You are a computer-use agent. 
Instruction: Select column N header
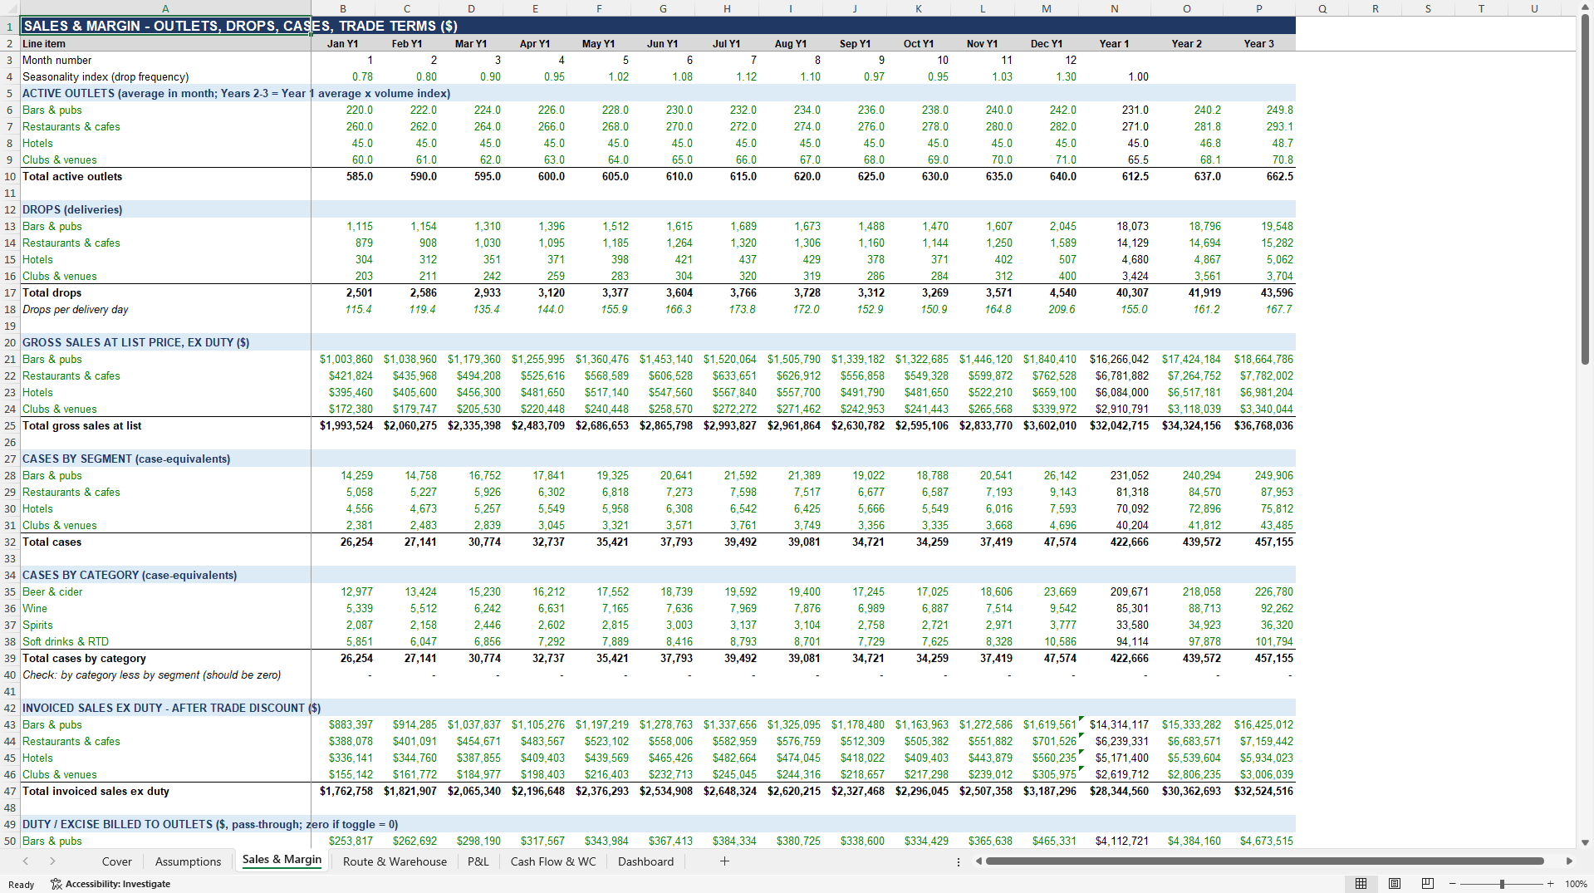click(1115, 8)
